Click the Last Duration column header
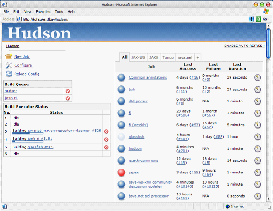 coord(237,67)
